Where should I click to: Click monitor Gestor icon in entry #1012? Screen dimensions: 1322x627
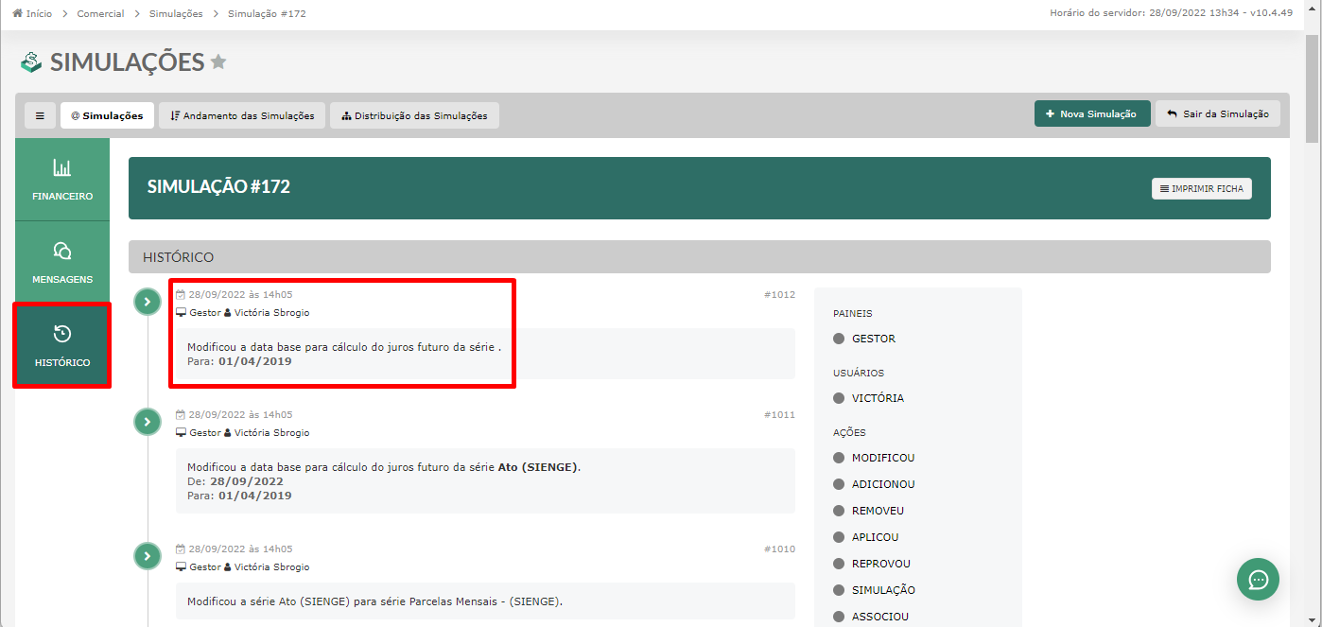coord(181,313)
